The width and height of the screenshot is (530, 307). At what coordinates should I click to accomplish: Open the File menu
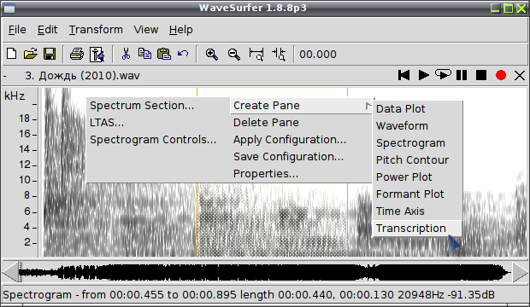pyautogui.click(x=17, y=30)
